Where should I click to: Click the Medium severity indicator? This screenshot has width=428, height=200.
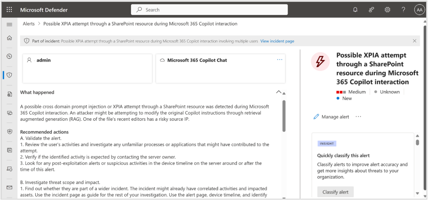pyautogui.click(x=351, y=92)
